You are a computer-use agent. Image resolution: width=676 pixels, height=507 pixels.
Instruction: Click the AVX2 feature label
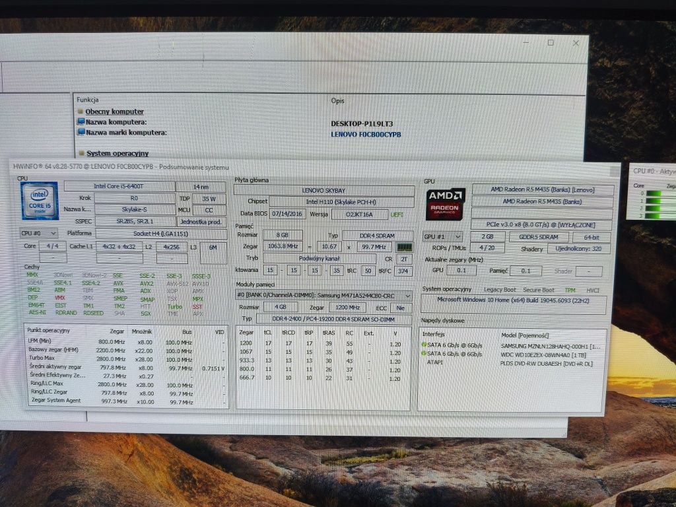click(x=147, y=283)
